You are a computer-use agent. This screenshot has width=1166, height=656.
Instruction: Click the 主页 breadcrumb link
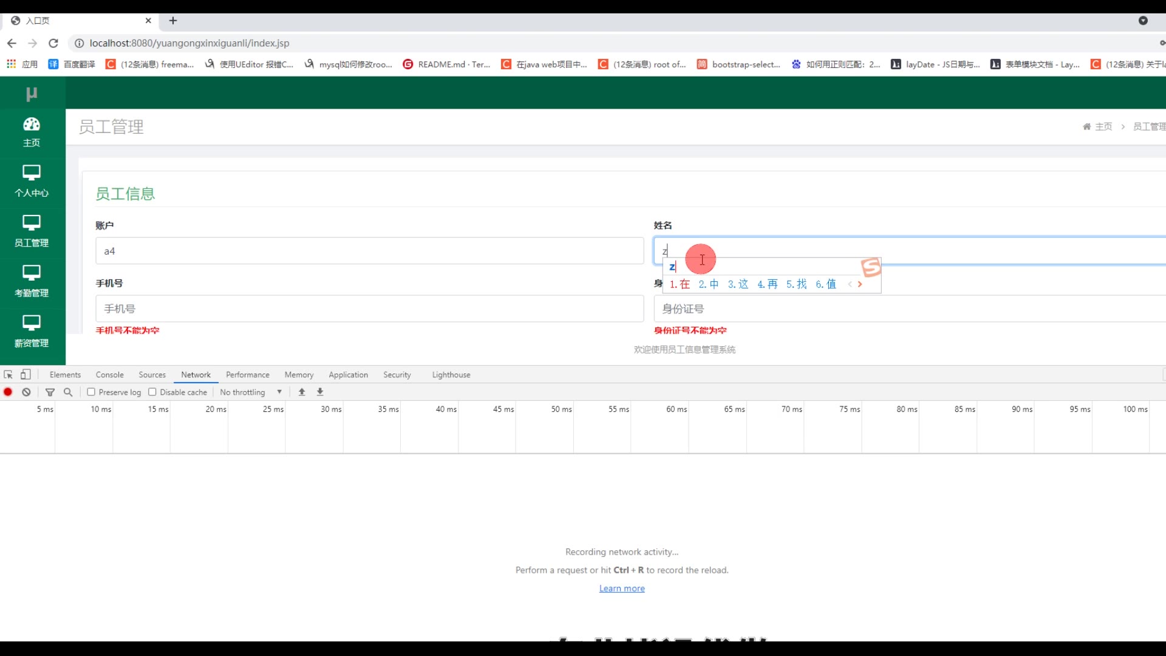click(x=1103, y=126)
